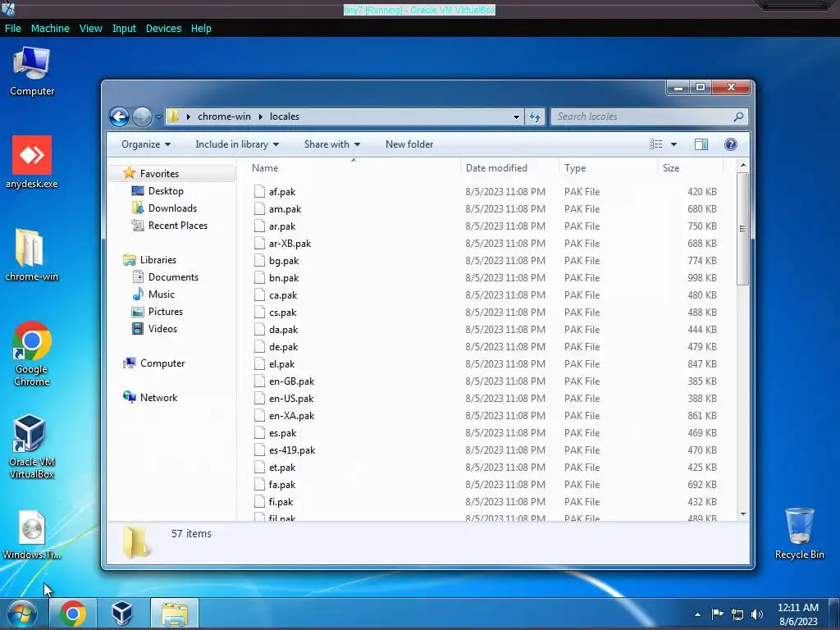
Task: Click the Explorer Forward arrow button
Action: tap(142, 116)
